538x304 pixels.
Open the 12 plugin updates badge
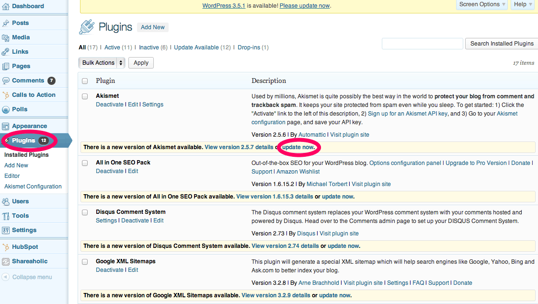[x=43, y=140]
